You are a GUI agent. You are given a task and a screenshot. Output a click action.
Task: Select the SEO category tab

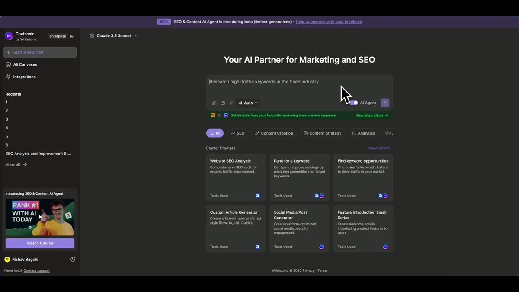pyautogui.click(x=238, y=133)
